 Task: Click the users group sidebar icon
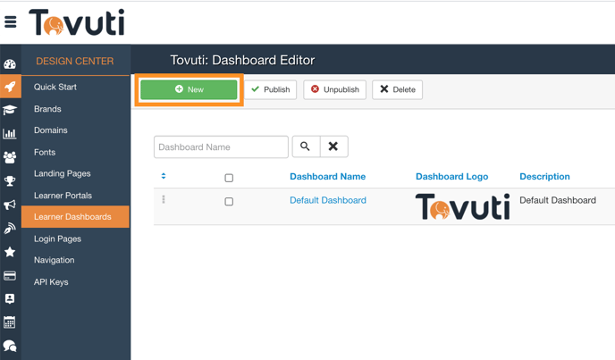(10, 157)
